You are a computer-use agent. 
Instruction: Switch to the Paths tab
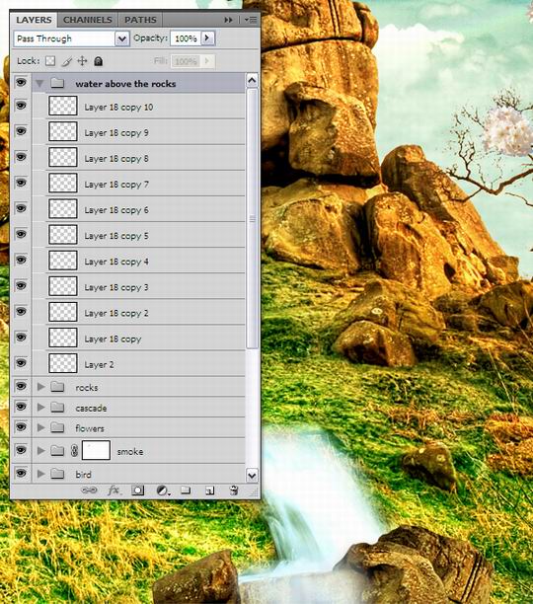click(x=140, y=20)
